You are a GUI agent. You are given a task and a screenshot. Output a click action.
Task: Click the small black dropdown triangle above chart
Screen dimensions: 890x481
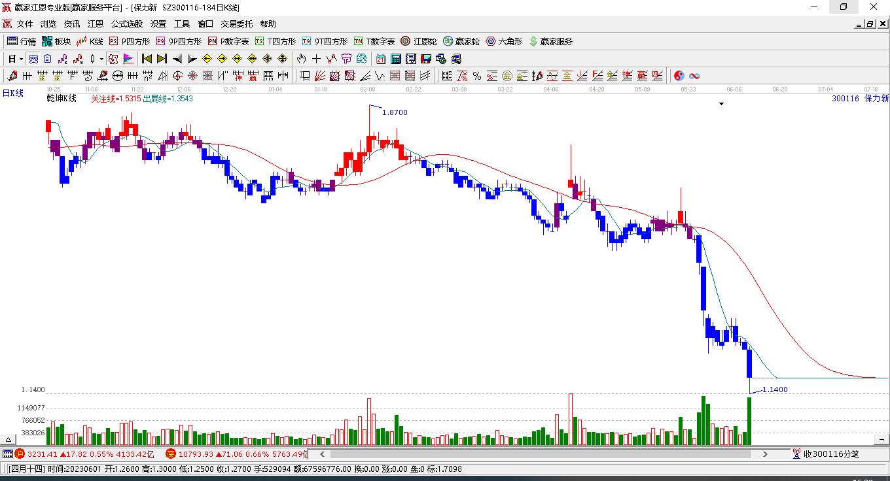coord(722,104)
